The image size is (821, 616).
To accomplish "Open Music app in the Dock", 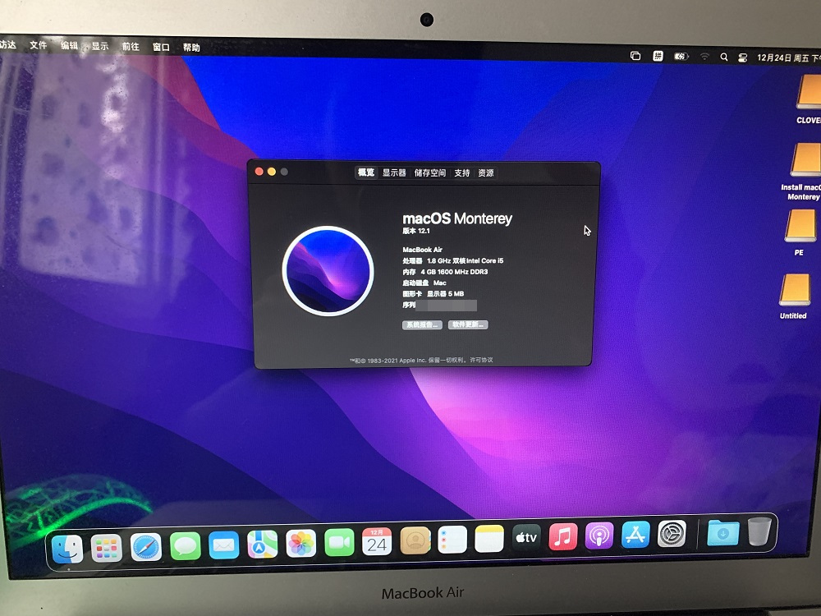I will pyautogui.click(x=563, y=537).
